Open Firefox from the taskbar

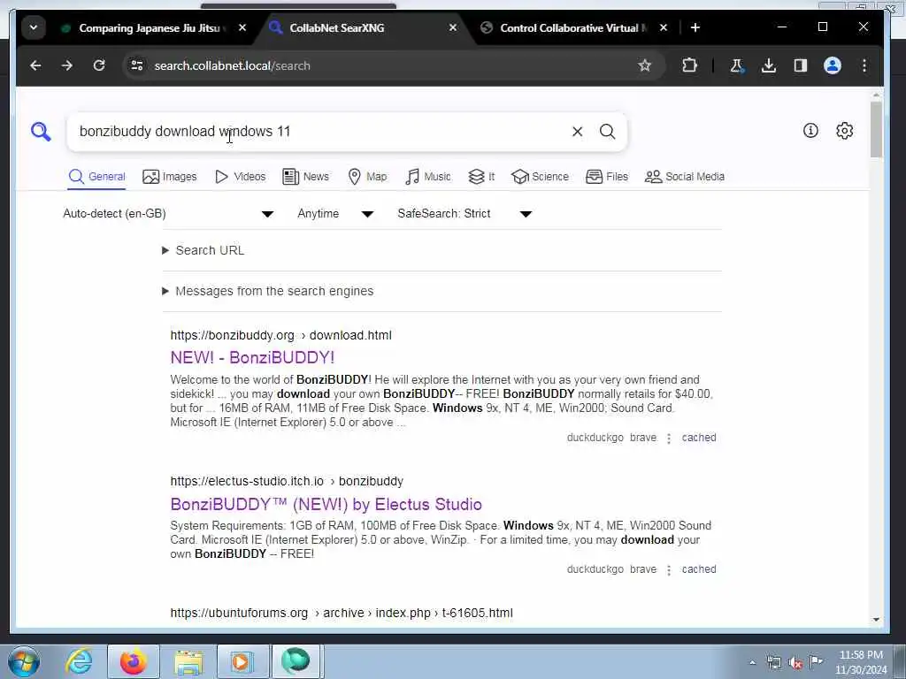134,661
